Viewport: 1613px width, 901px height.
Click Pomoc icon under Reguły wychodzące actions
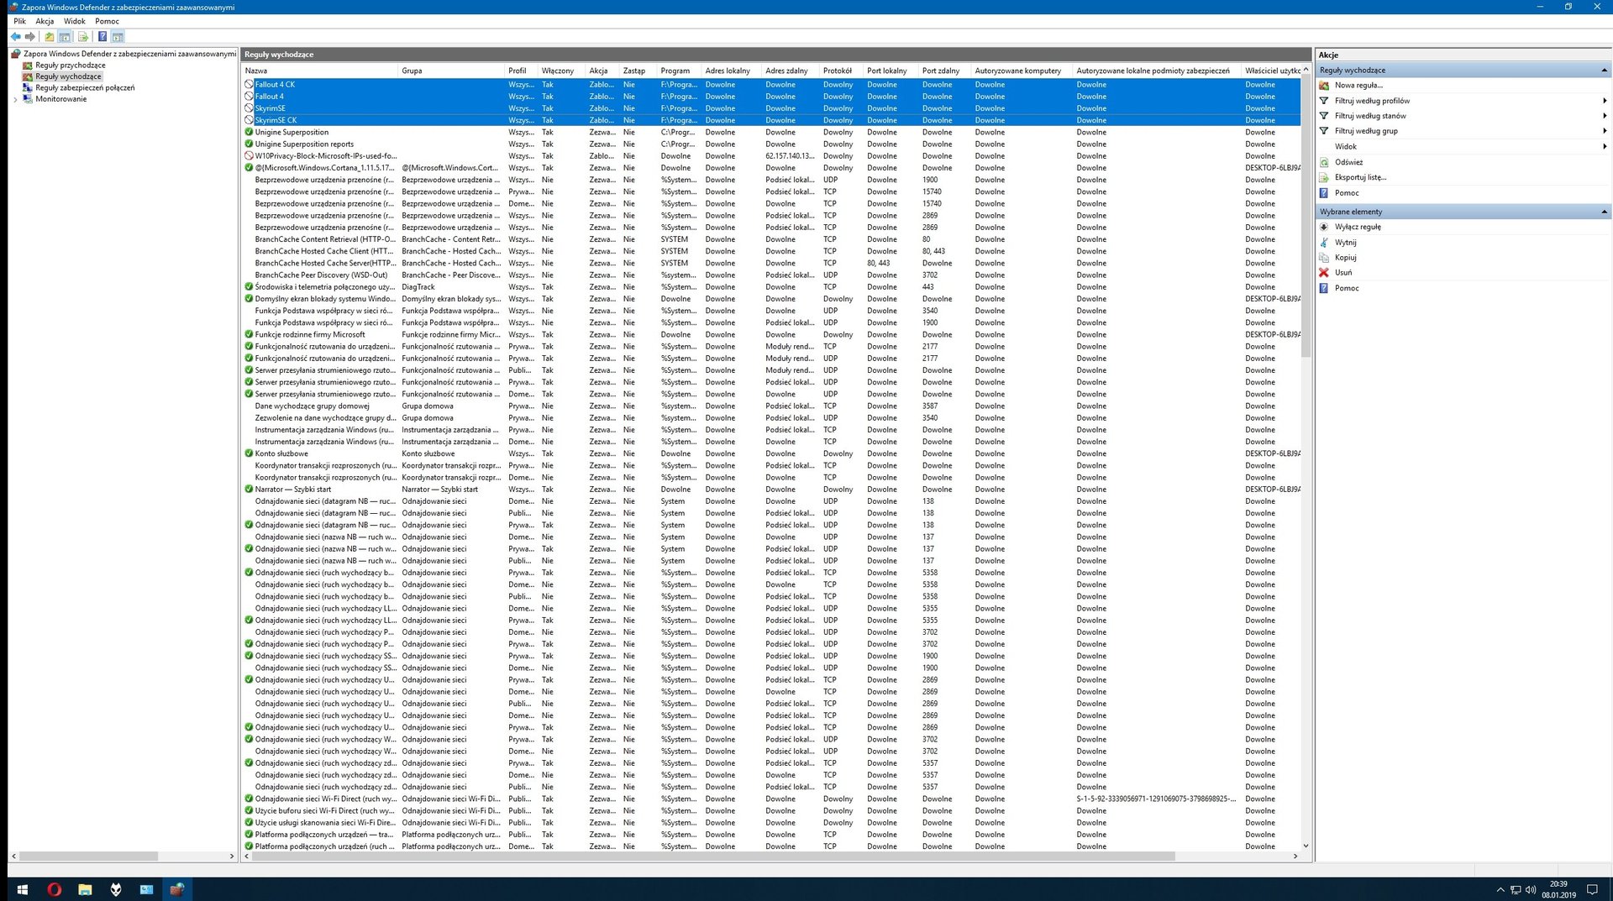pyautogui.click(x=1324, y=193)
